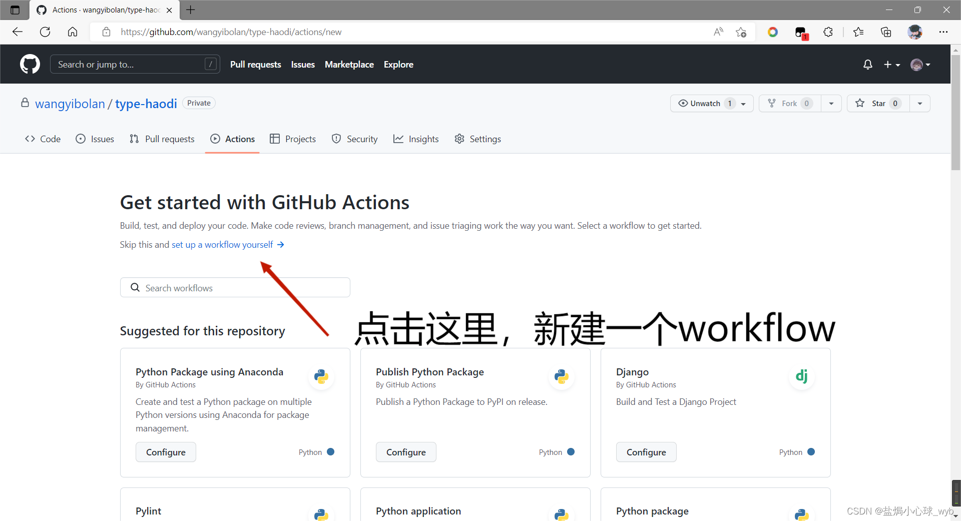Click the browser back arrow

(x=18, y=32)
